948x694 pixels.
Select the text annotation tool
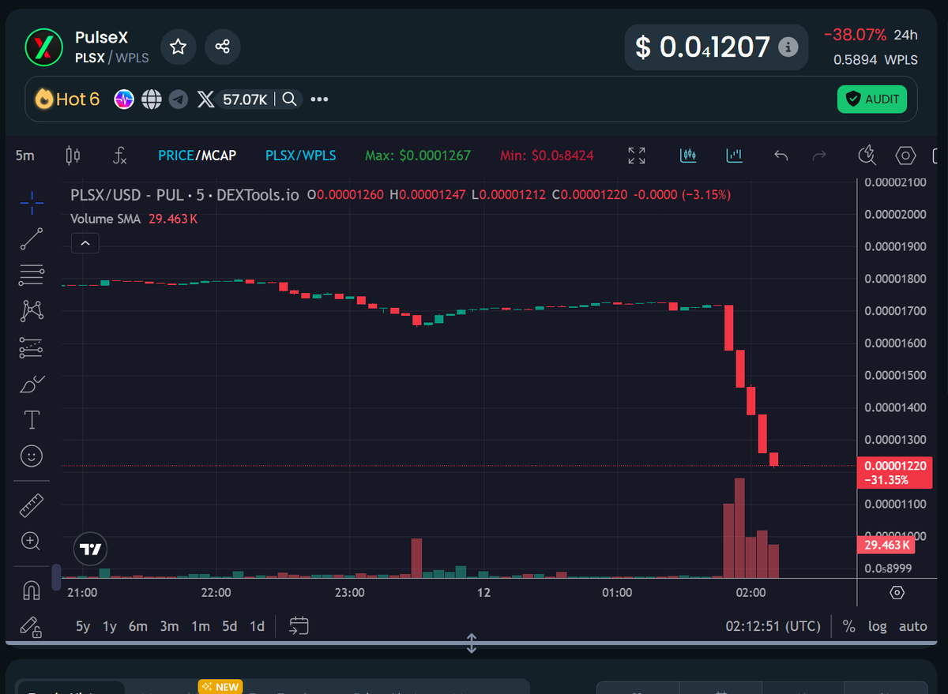(32, 420)
